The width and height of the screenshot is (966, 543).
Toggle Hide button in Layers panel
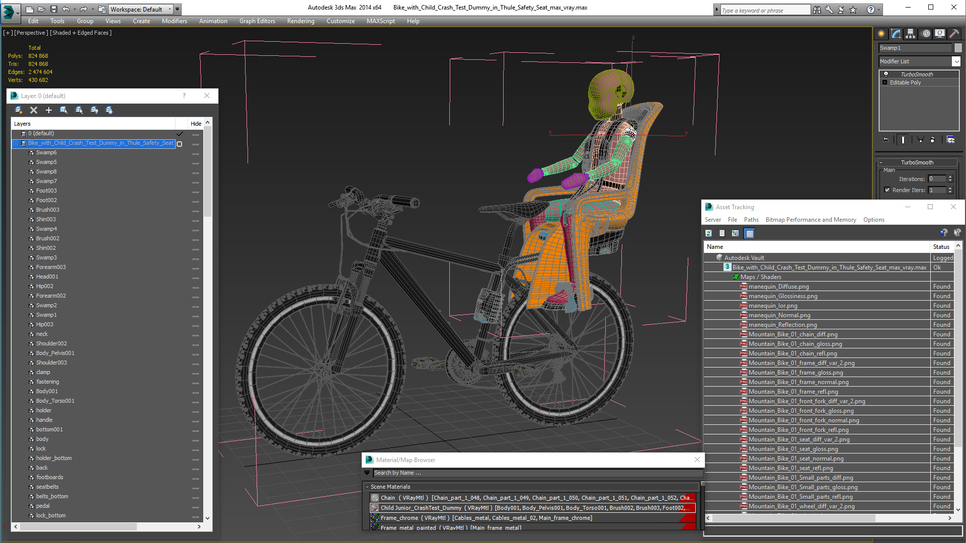(196, 123)
